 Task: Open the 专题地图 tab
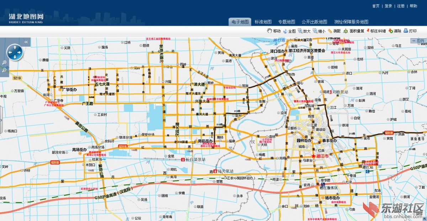click(286, 22)
